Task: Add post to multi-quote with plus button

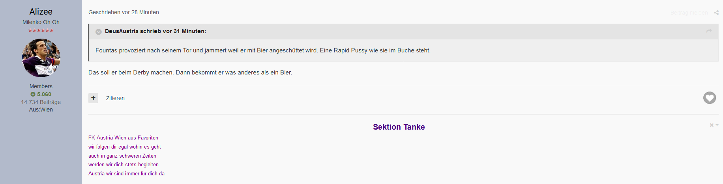Action: click(x=93, y=98)
